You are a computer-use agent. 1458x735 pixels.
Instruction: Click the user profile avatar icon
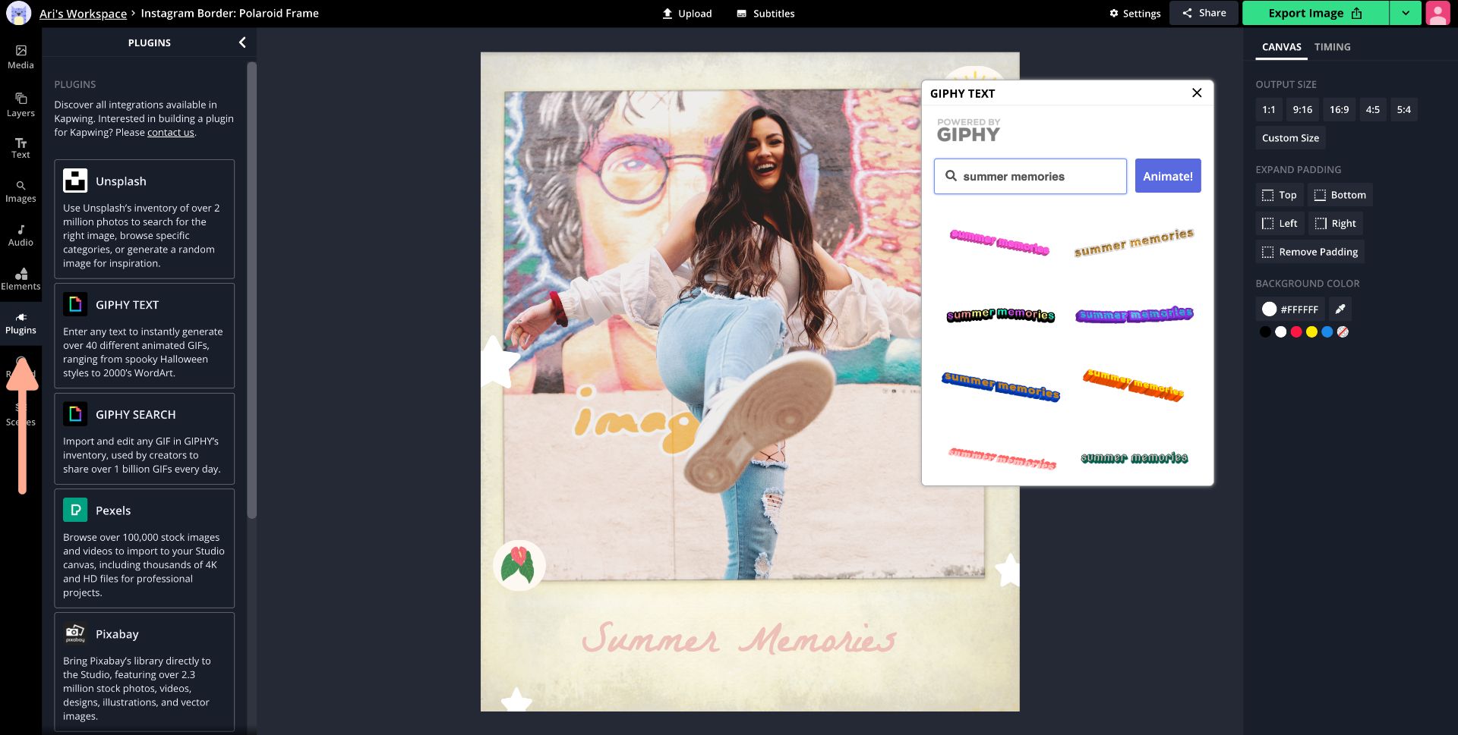click(1437, 13)
